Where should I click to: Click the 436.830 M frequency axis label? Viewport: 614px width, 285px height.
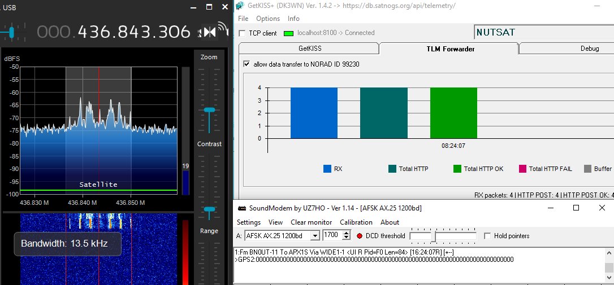coord(35,203)
